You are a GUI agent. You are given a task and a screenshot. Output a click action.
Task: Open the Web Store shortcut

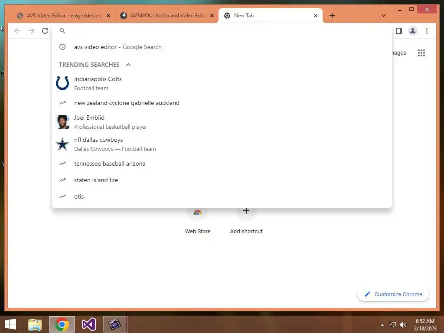coord(198,222)
